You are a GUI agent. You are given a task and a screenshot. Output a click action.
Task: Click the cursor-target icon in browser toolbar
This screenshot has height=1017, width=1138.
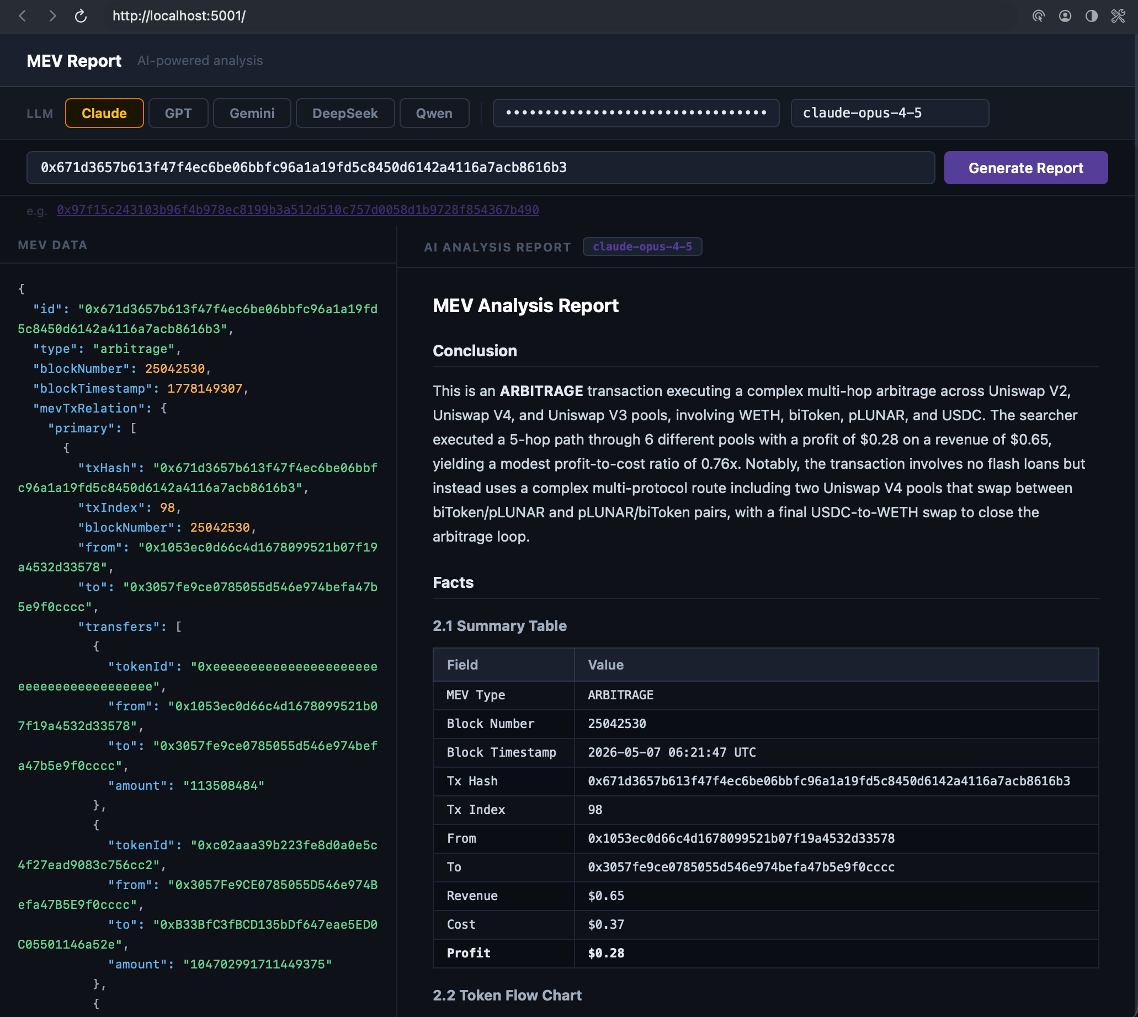[x=1038, y=15]
